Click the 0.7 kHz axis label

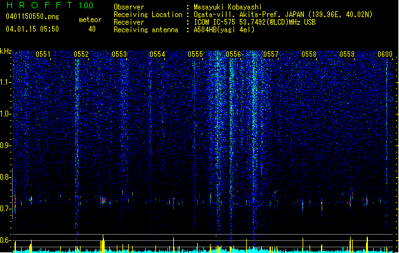point(6,209)
